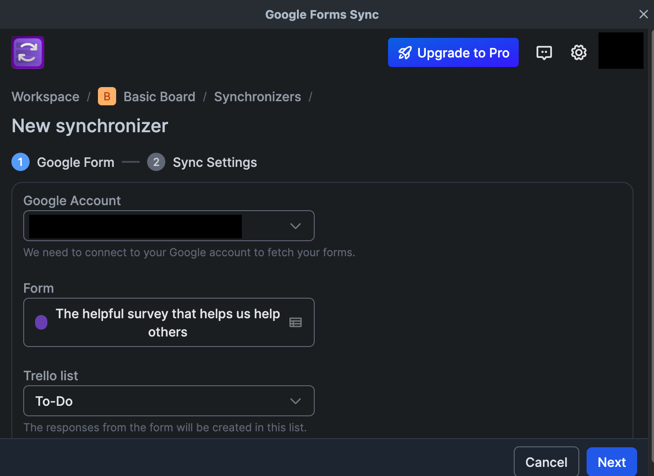The image size is (654, 476).
Task: Click the step 2 circle indicator
Action: (156, 162)
